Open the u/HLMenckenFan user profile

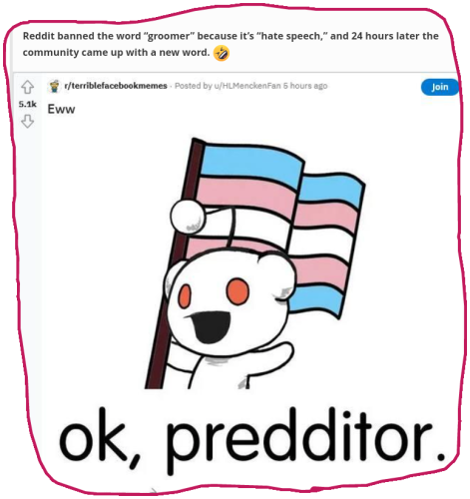[x=247, y=86]
